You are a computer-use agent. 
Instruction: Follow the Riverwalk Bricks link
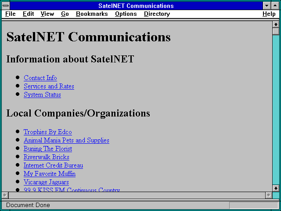click(x=47, y=157)
